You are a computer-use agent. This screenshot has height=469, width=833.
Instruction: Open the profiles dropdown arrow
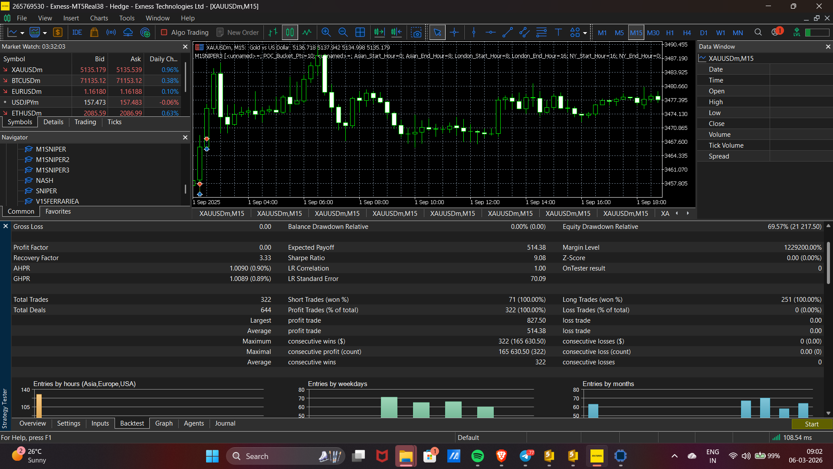(x=45, y=33)
